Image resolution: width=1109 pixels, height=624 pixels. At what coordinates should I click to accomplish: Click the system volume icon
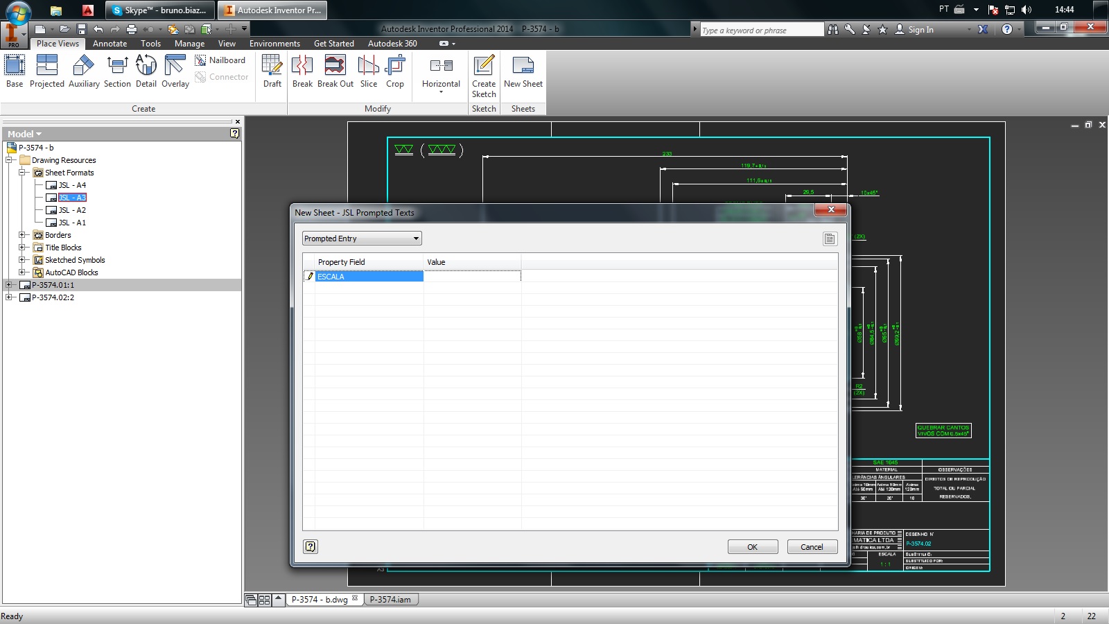(1027, 10)
